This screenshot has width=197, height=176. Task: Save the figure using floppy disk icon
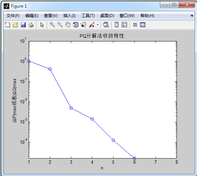click(23, 25)
